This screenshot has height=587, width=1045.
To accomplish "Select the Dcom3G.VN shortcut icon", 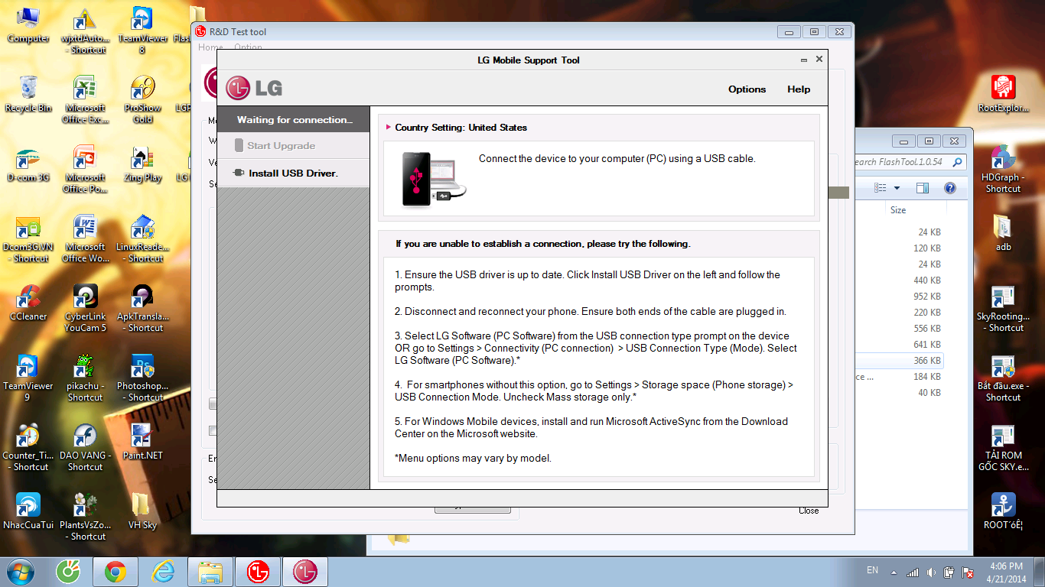I will [x=28, y=238].
